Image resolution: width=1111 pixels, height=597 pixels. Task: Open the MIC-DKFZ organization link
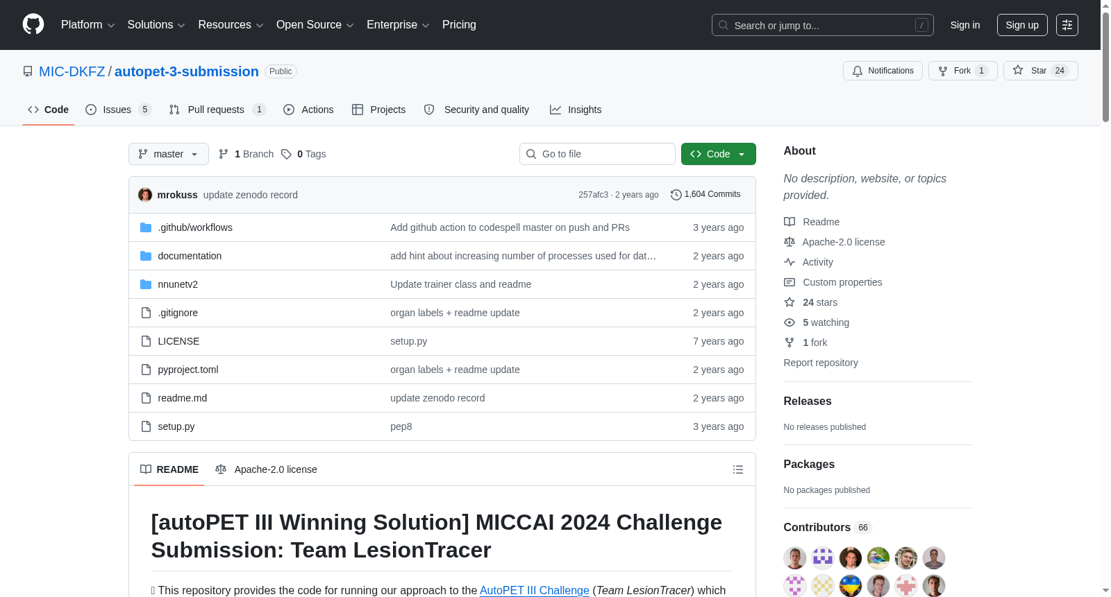72,71
